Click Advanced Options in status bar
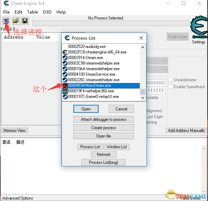Screen dimensions: 208x201 click(x=18, y=198)
